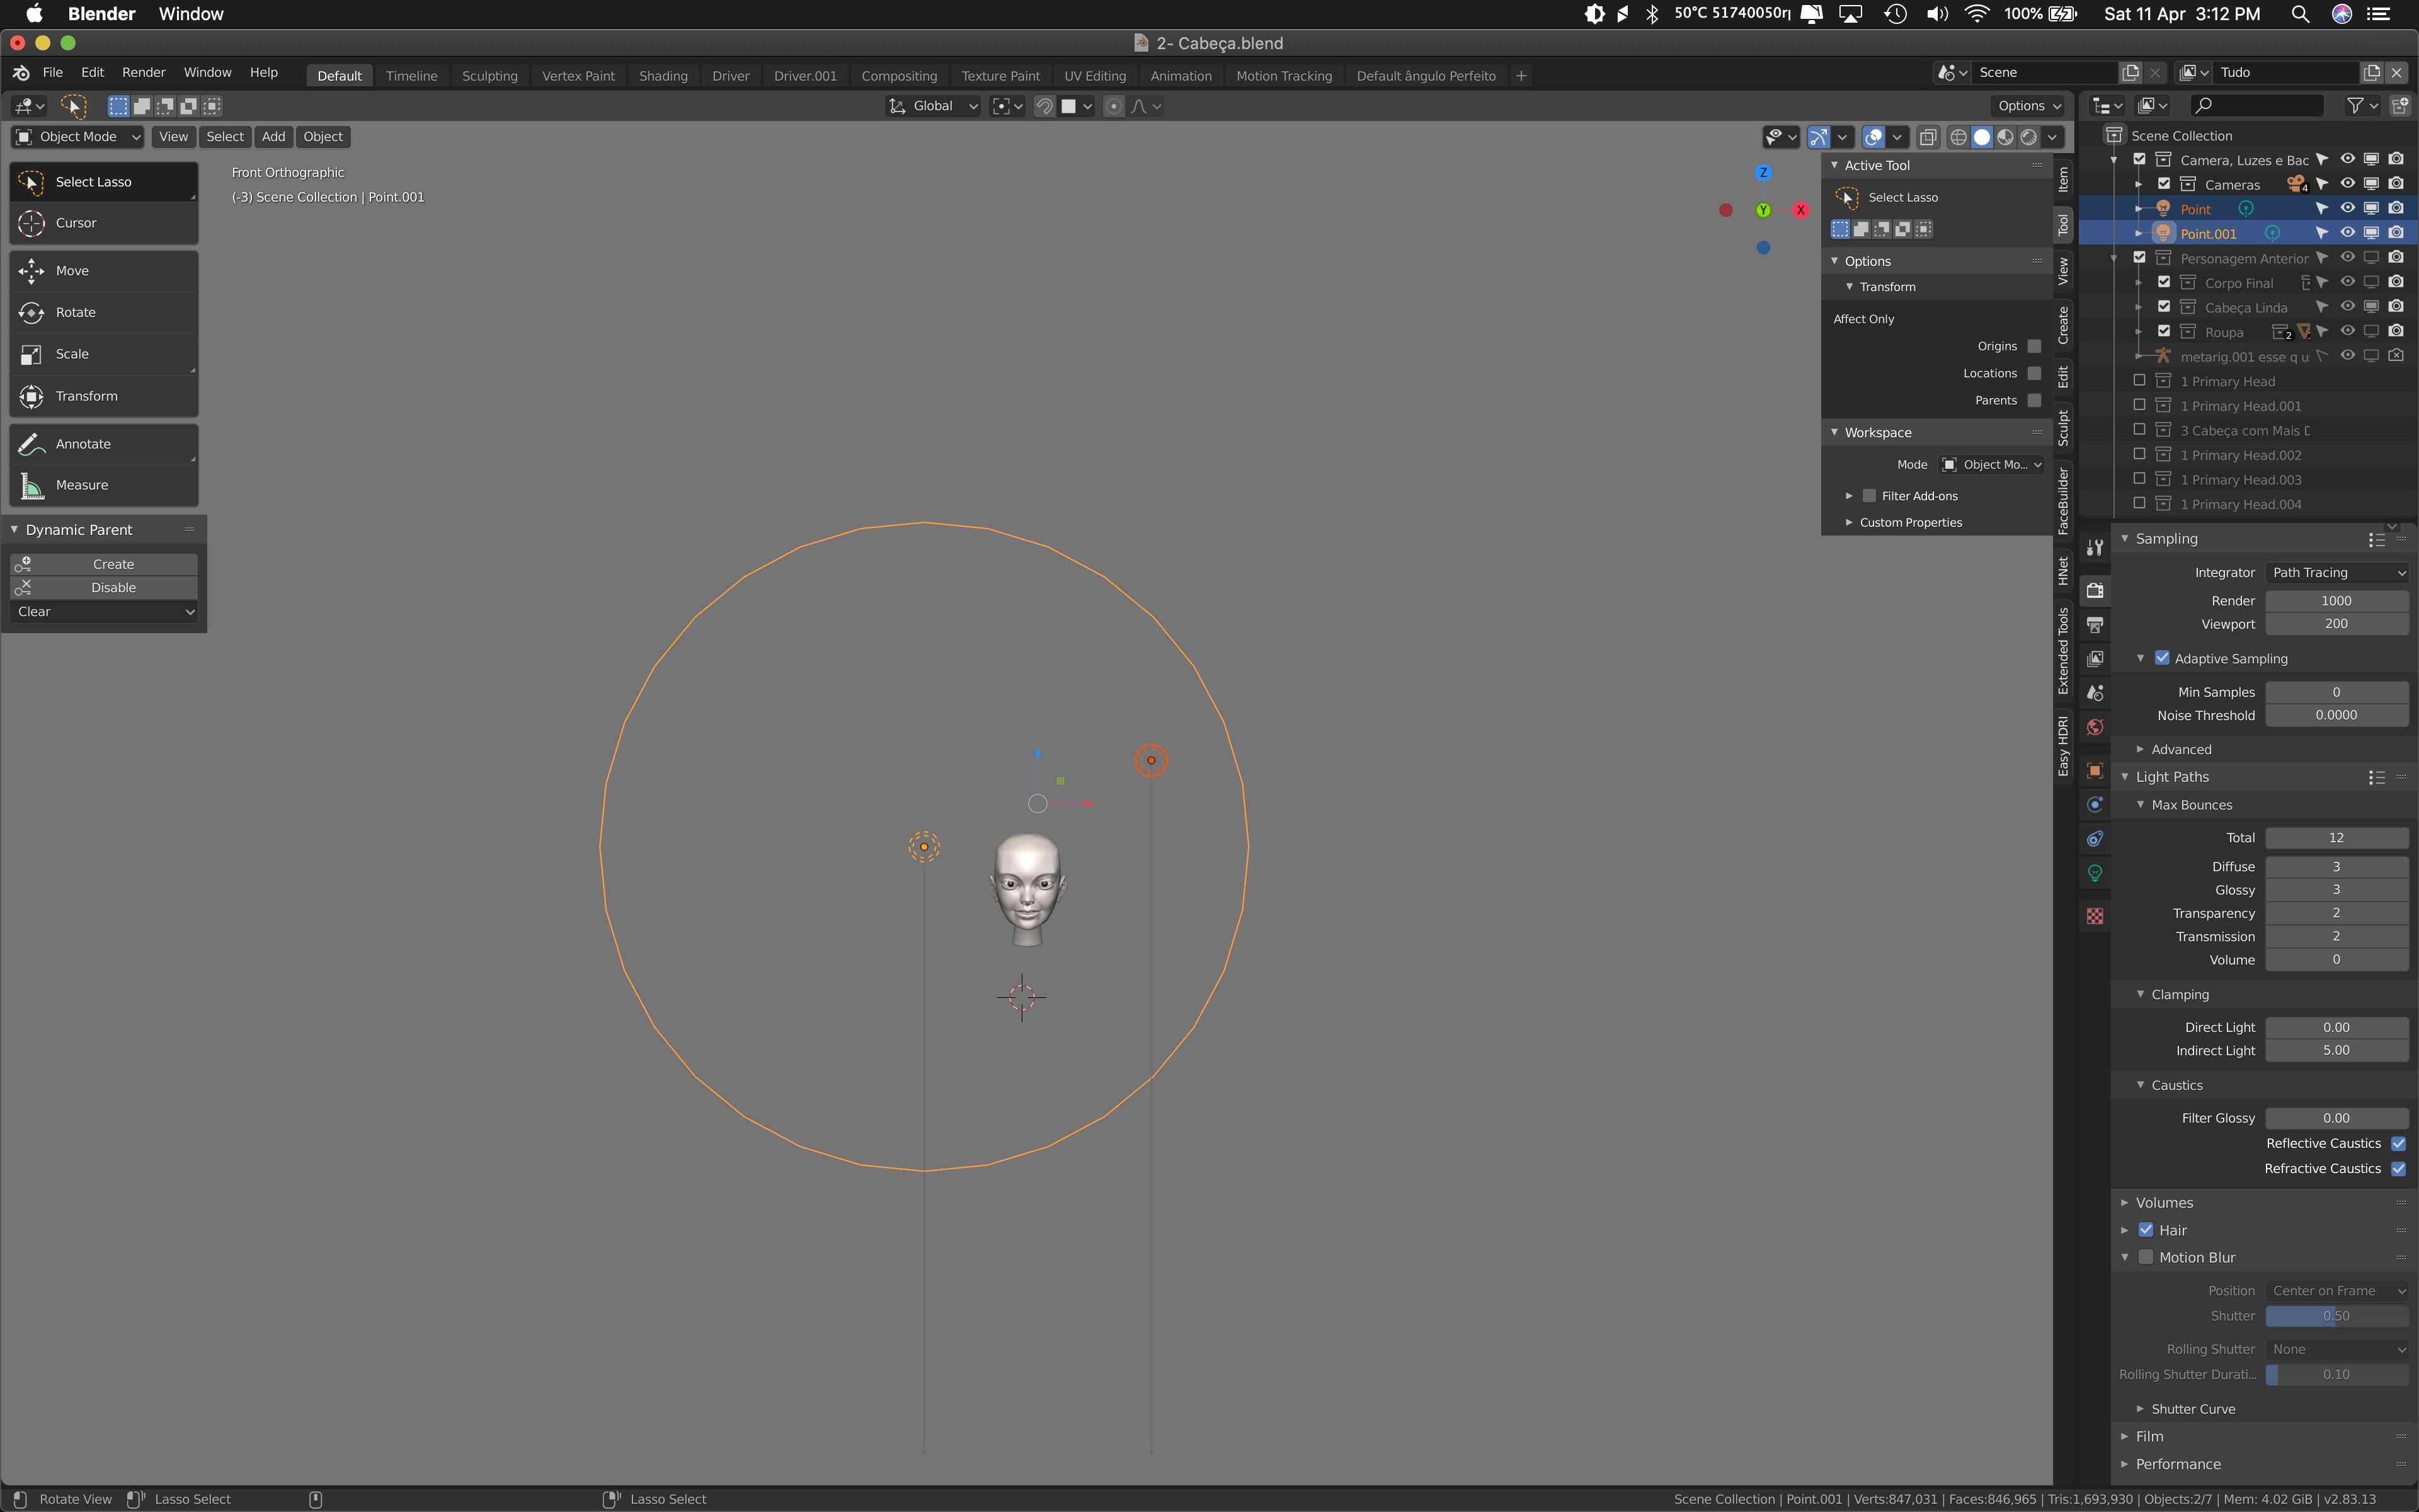The height and width of the screenshot is (1512, 2419).
Task: Open the Render menu
Action: (144, 73)
